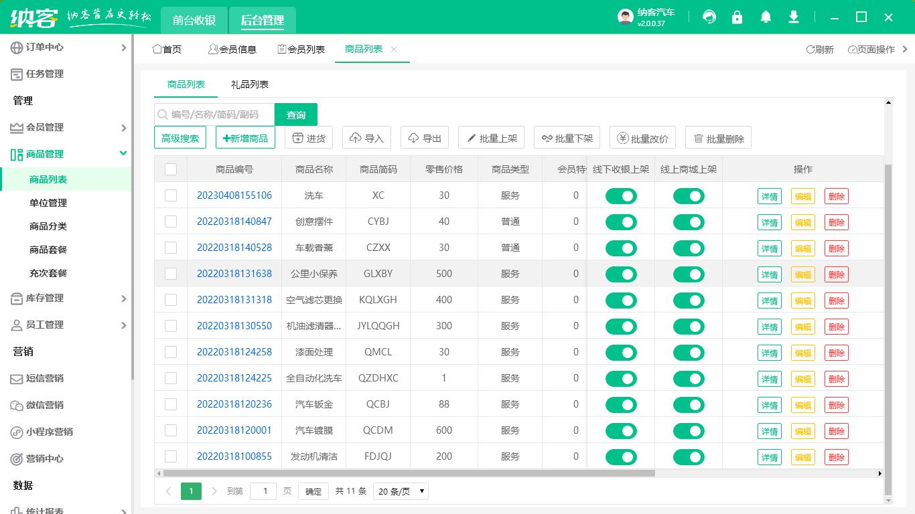Image resolution: width=915 pixels, height=514 pixels.
Task: Check the select-all checkbox in the table header
Action: [171, 169]
